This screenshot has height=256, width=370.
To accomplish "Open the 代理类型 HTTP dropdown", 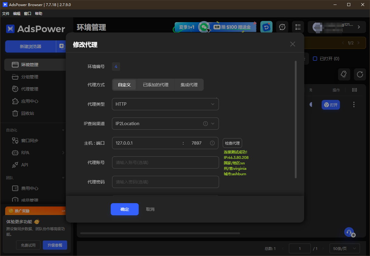I will pos(165,104).
